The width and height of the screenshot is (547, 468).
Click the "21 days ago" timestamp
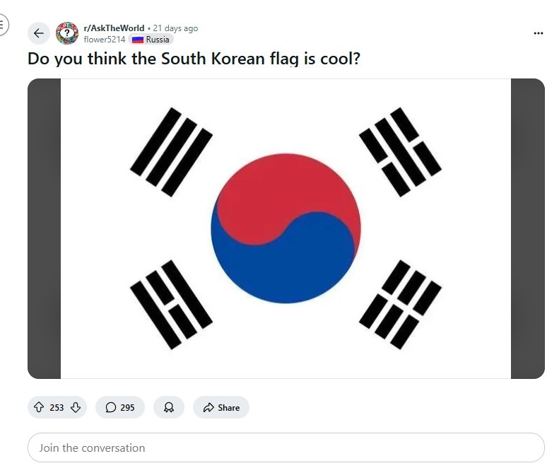pyautogui.click(x=175, y=28)
